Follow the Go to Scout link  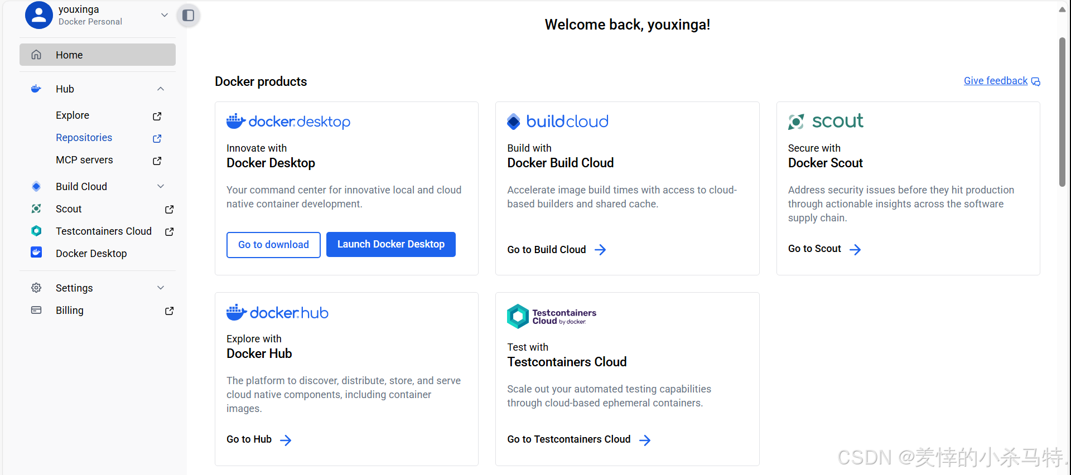[814, 249]
